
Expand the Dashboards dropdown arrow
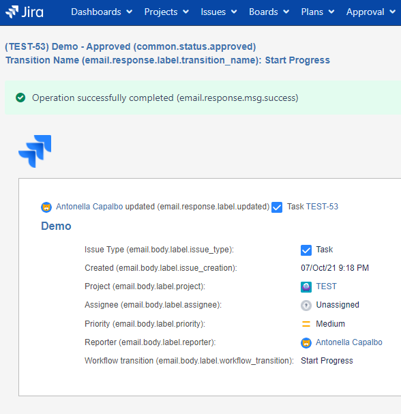pyautogui.click(x=130, y=12)
